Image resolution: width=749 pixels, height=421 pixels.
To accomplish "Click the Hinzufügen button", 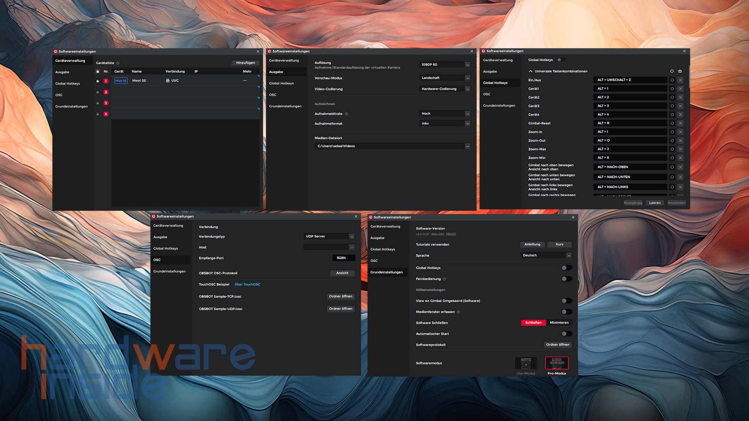I will [x=245, y=63].
